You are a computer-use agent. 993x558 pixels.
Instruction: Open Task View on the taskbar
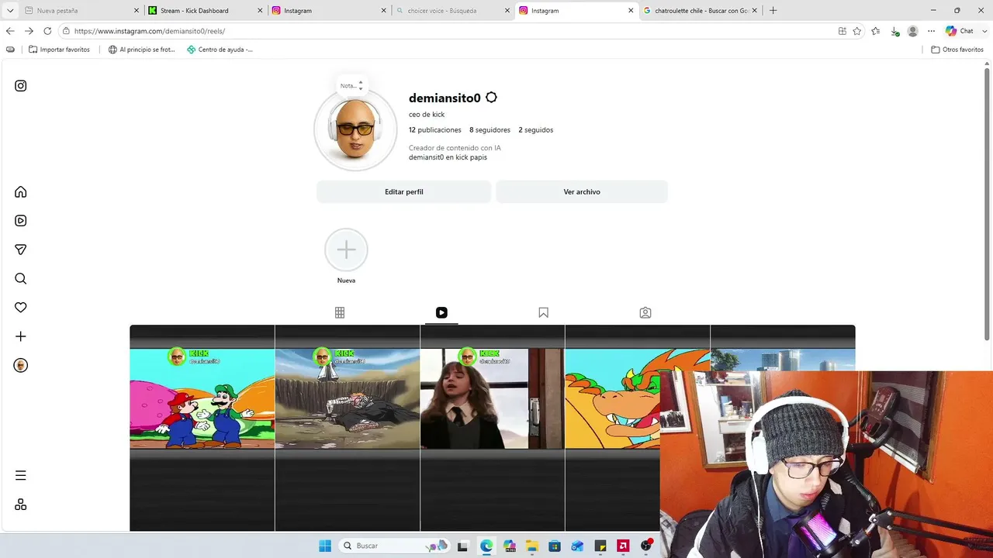(x=463, y=546)
